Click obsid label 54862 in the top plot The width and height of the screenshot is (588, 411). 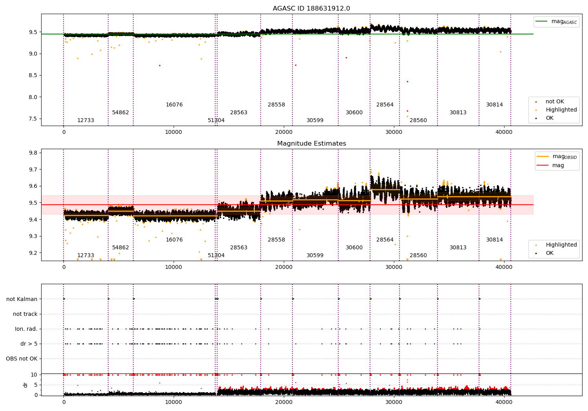120,113
